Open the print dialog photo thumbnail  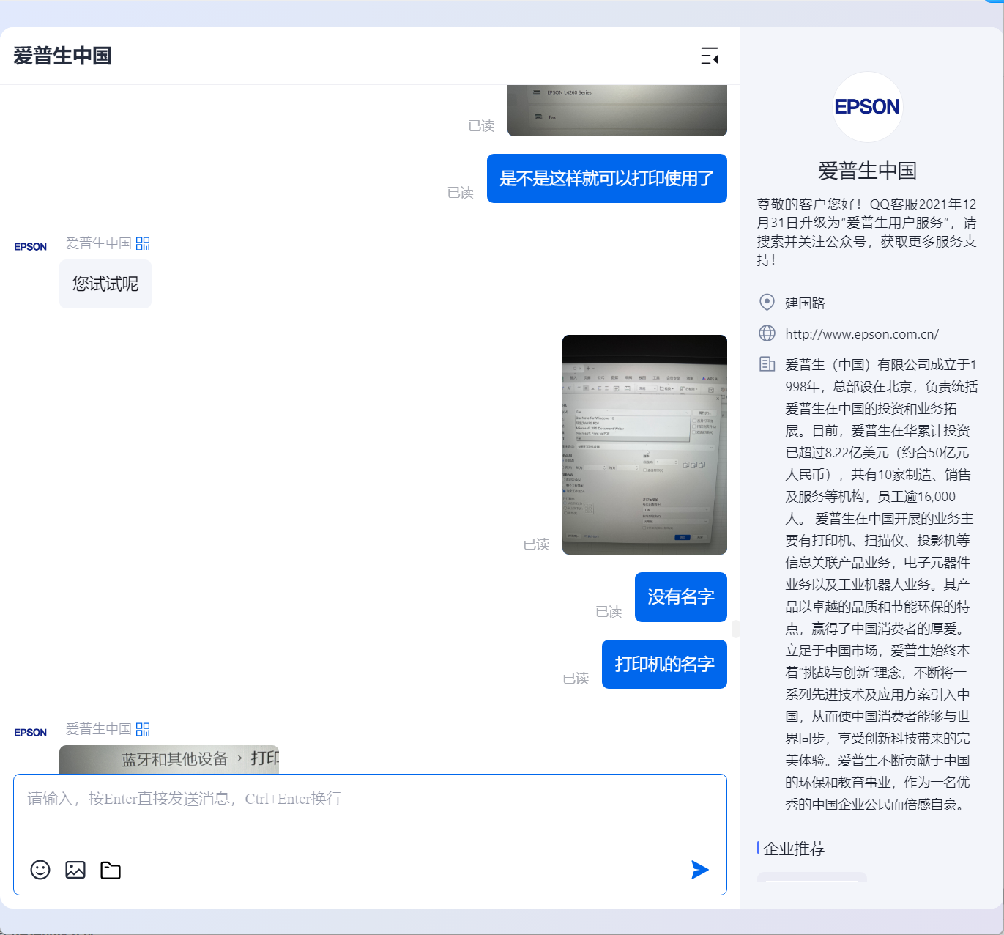point(644,445)
